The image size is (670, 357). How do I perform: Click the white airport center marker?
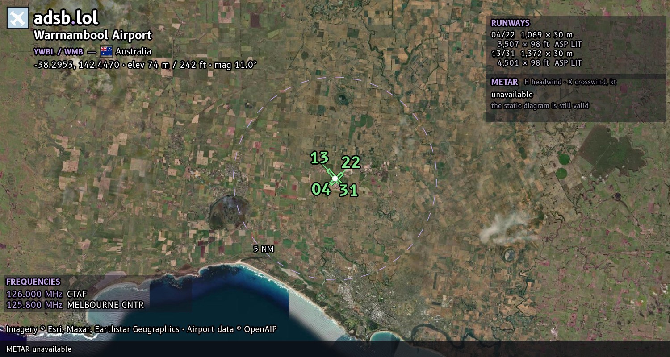click(335, 178)
